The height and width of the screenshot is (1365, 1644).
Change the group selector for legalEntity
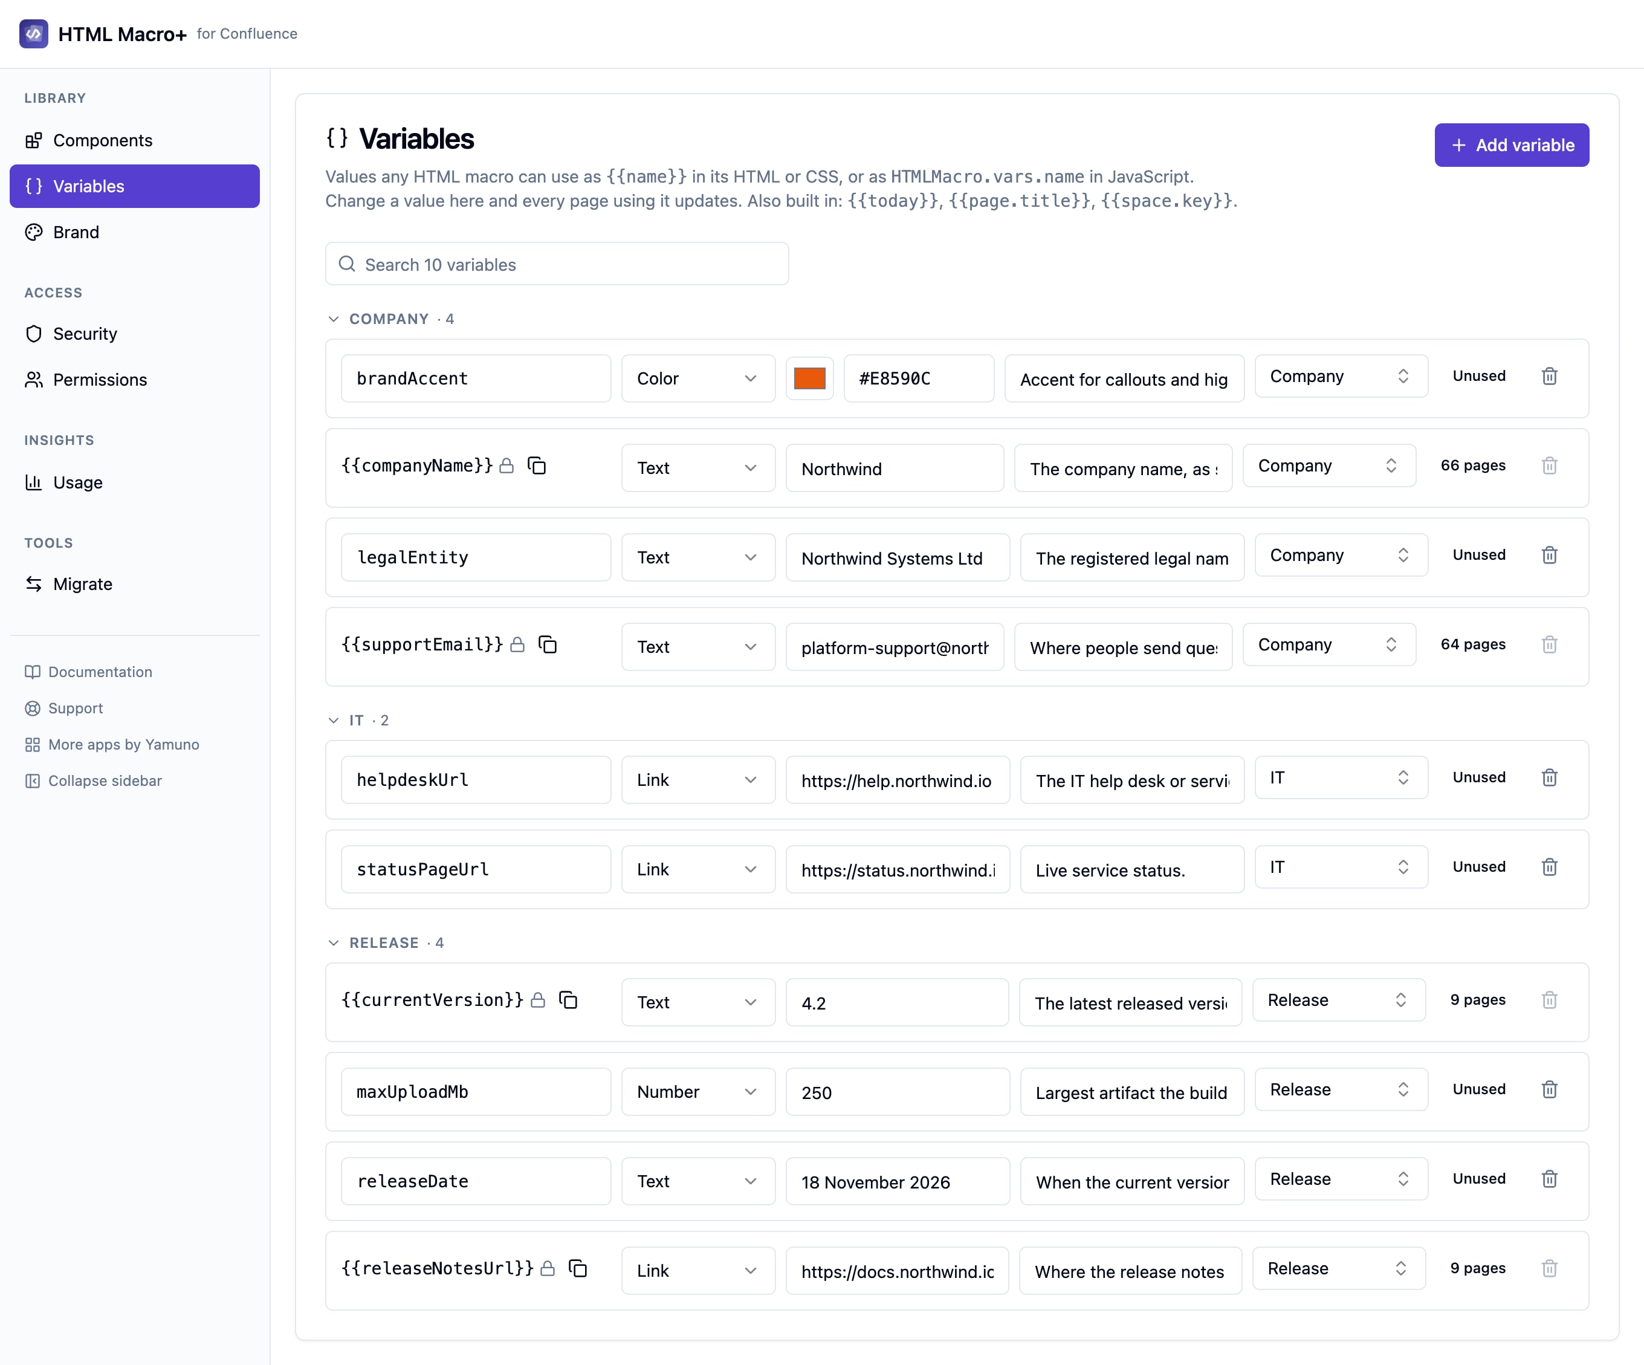[1341, 555]
